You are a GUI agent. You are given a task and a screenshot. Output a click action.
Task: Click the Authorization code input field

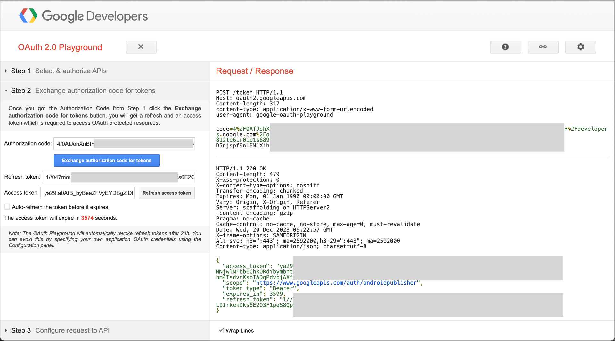pyautogui.click(x=124, y=144)
